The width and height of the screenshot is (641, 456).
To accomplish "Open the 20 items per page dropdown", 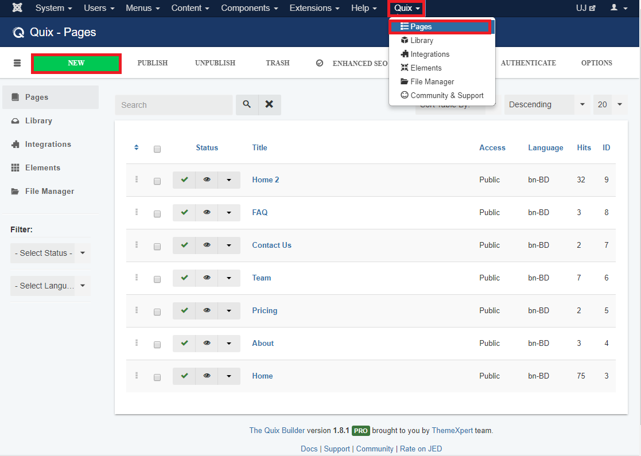I will 610,104.
